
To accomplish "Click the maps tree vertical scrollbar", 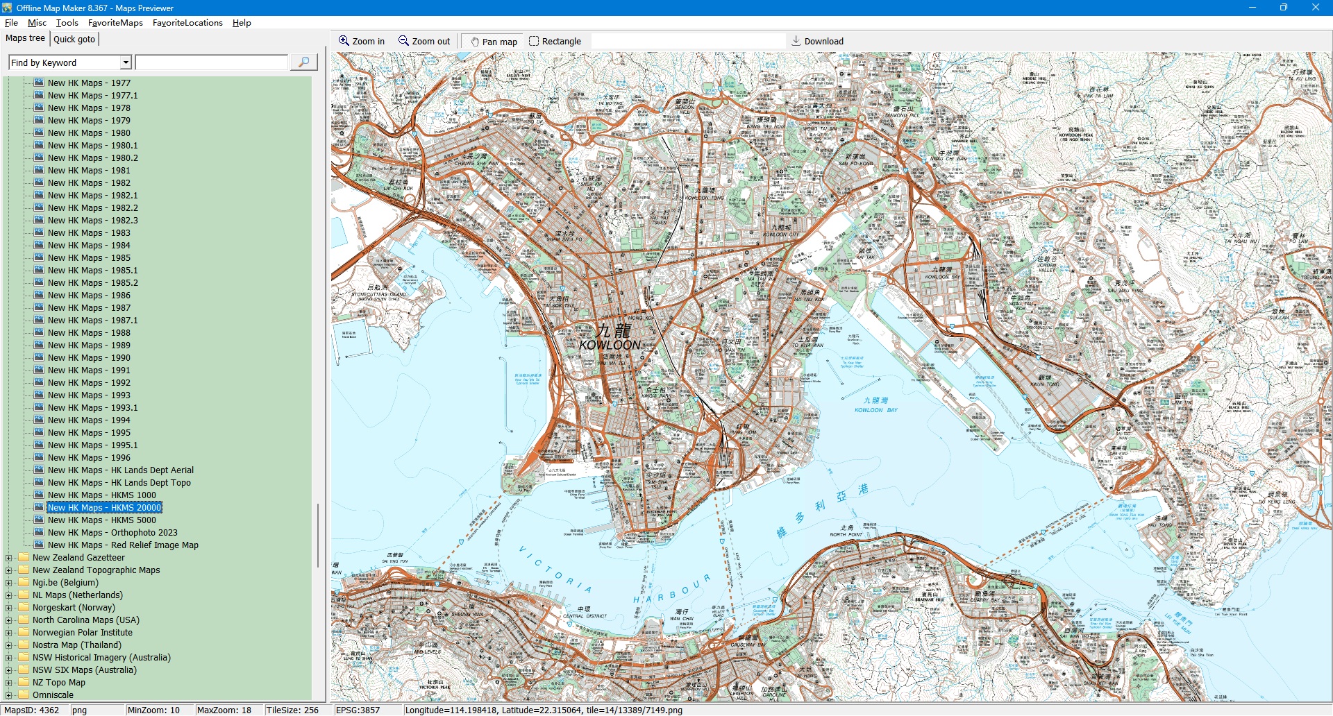I will click(318, 534).
